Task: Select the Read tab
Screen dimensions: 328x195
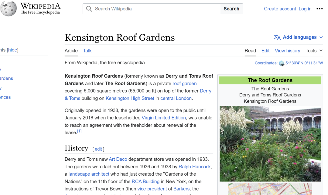Action: tap(250, 51)
